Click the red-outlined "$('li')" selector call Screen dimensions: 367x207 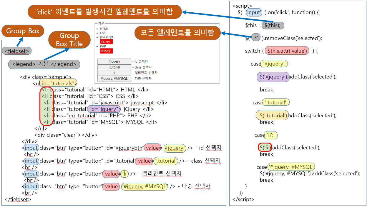pos(265,148)
